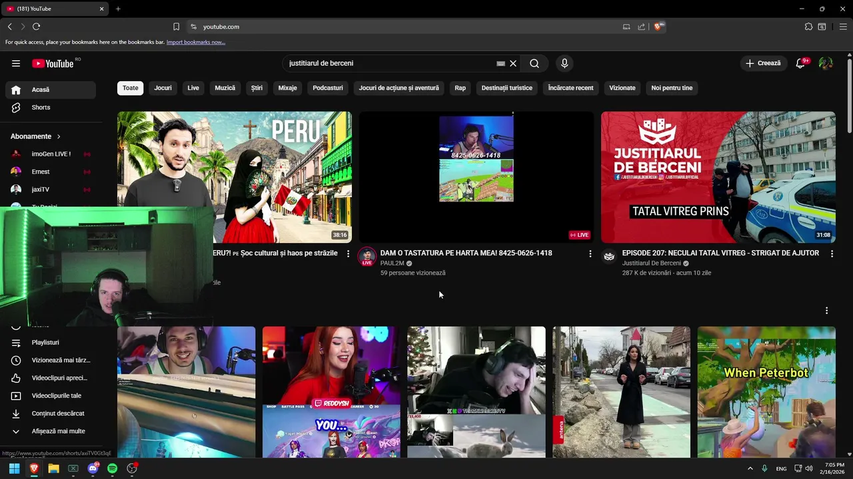Expand sidebar with Afișează mai multe
This screenshot has width=853, height=479.
(51, 431)
